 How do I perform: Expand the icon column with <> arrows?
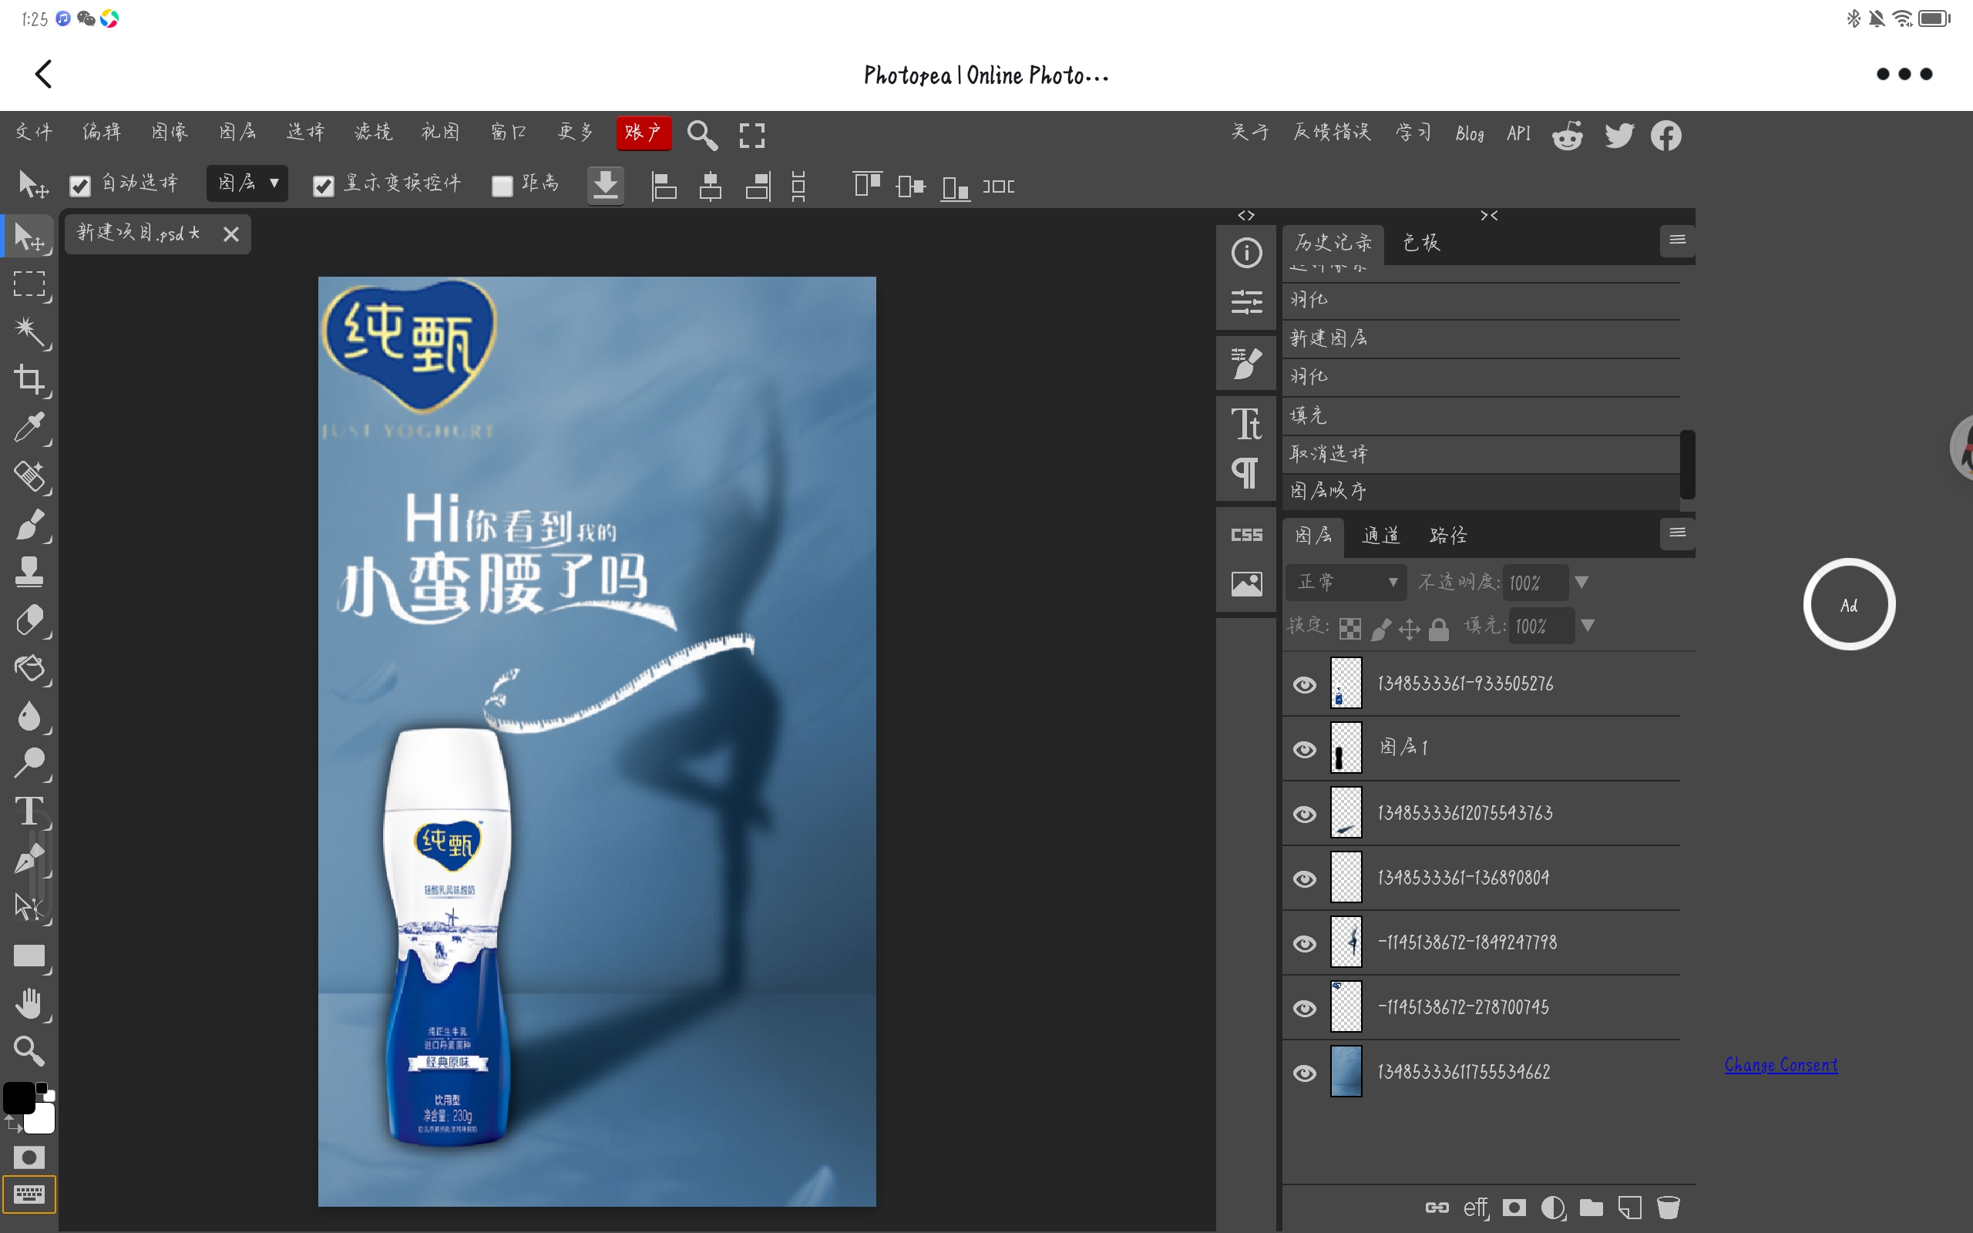(x=1245, y=215)
